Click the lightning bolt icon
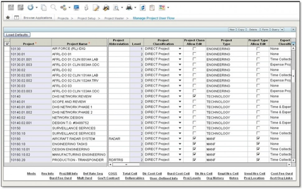The width and height of the screenshot is (302, 189). (86, 8)
